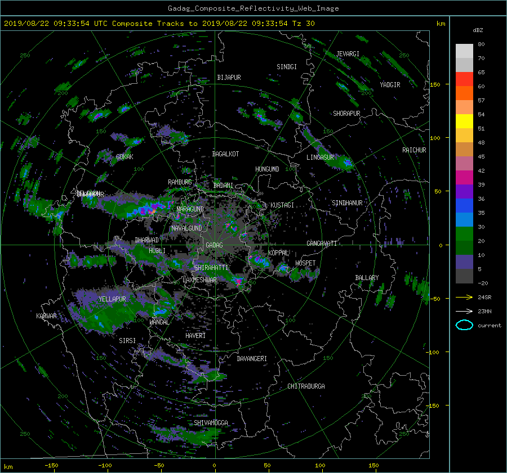Click the SIRSI city label
507x473 pixels.
tap(127, 341)
